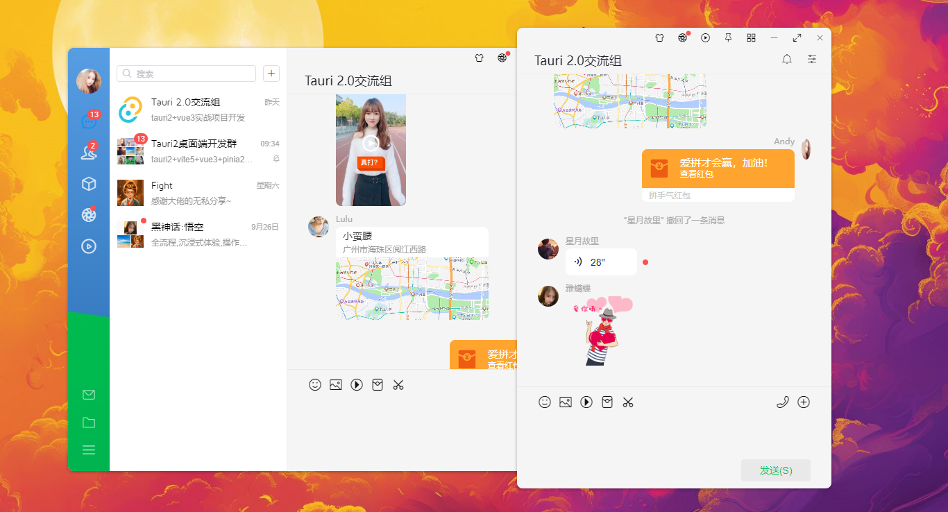Open the messages tab with 13 unread badge
The image size is (948, 512).
tap(89, 121)
